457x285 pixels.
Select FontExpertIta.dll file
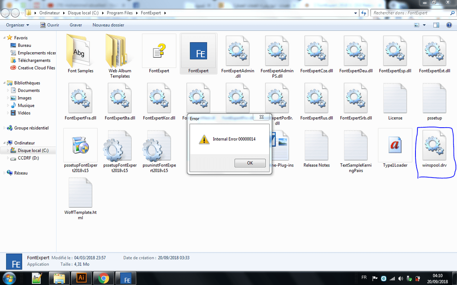[120, 101]
